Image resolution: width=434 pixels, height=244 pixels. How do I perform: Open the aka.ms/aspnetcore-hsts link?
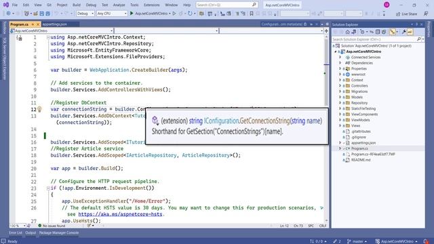pos(120,214)
